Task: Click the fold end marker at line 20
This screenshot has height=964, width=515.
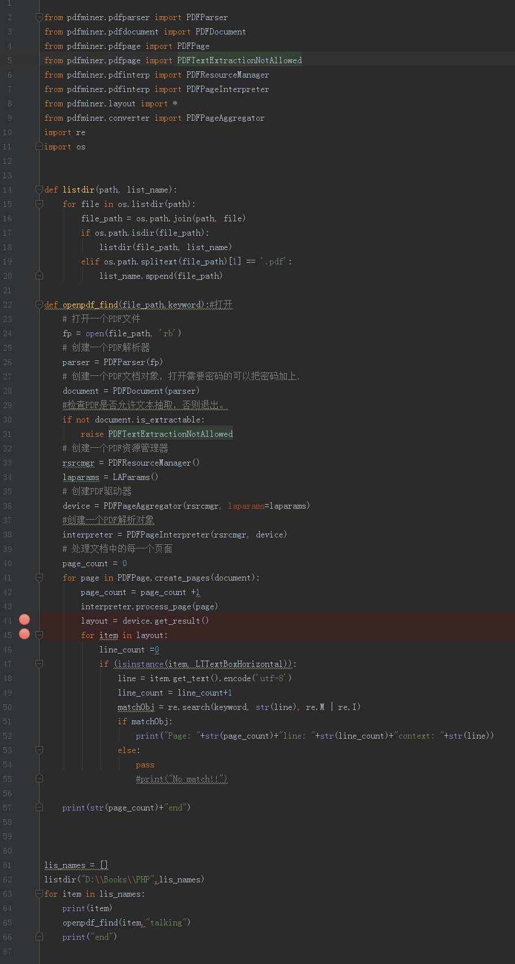Action: (x=39, y=276)
